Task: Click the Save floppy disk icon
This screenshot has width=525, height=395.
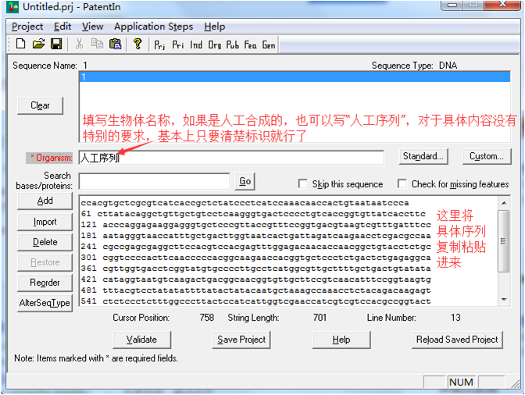Action: pos(55,44)
